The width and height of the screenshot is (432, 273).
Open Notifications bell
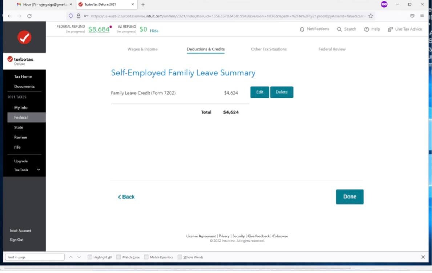pyautogui.click(x=314, y=29)
